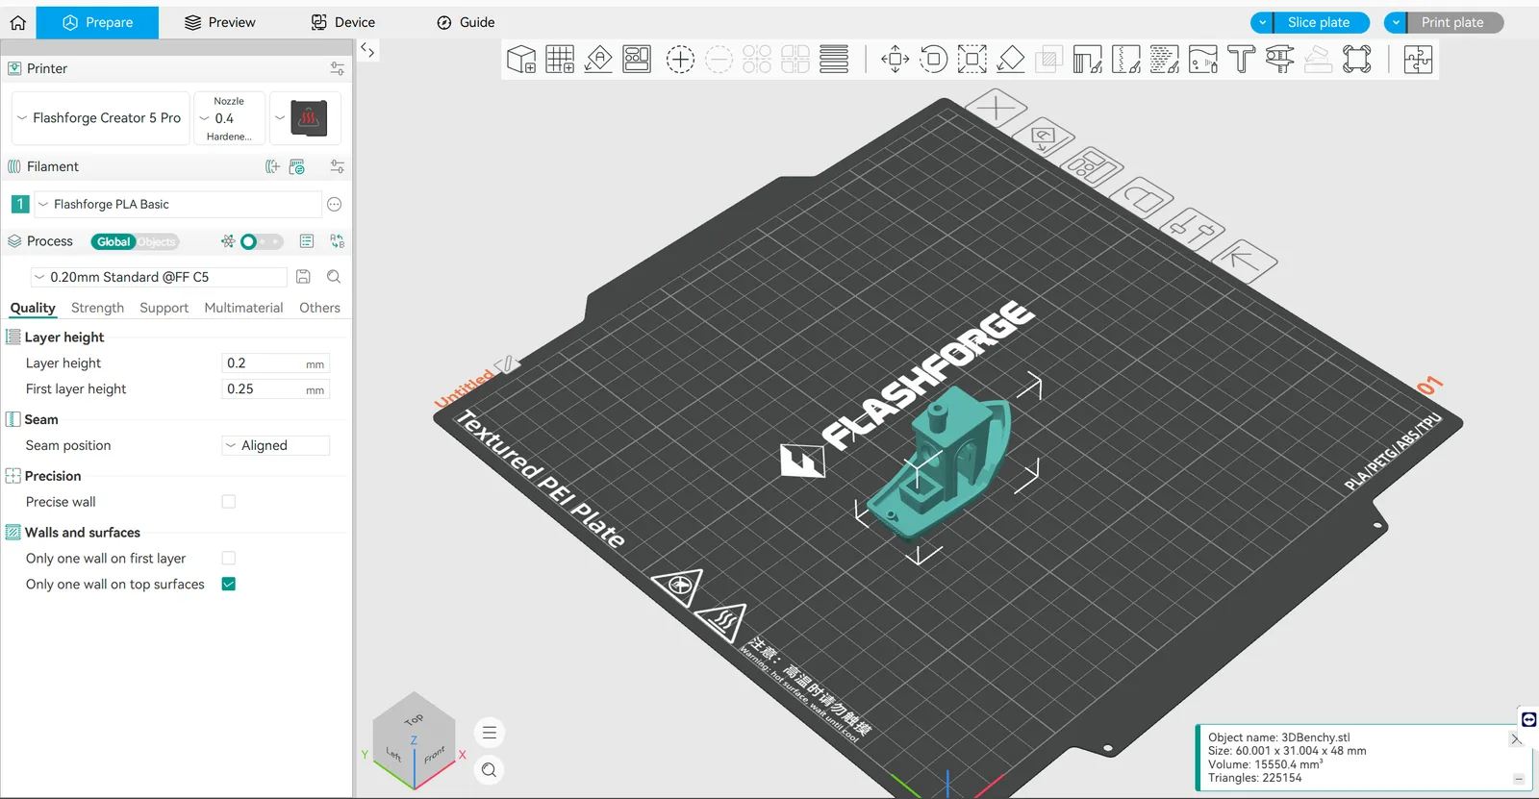
Task: Open the compare presets A/B icon
Action: click(338, 241)
